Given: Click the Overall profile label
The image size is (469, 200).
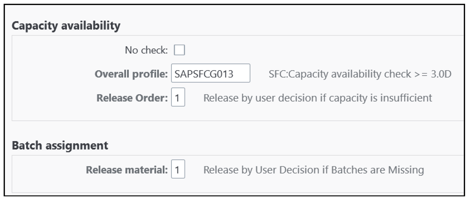Looking at the screenshot, I should 131,74.
